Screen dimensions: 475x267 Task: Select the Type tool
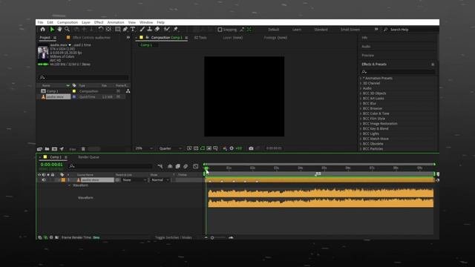coord(133,30)
